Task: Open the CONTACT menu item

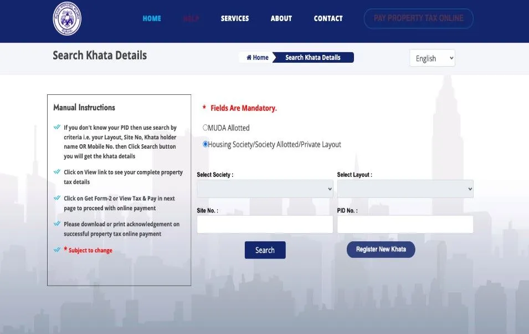Action: click(x=328, y=18)
